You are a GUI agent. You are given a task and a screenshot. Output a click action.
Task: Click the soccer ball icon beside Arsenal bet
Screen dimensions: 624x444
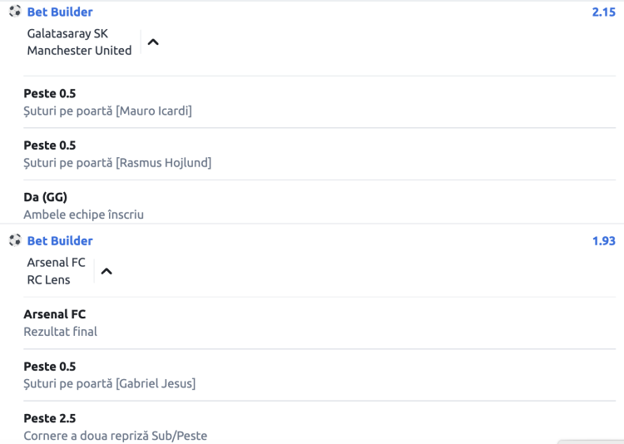pos(15,240)
